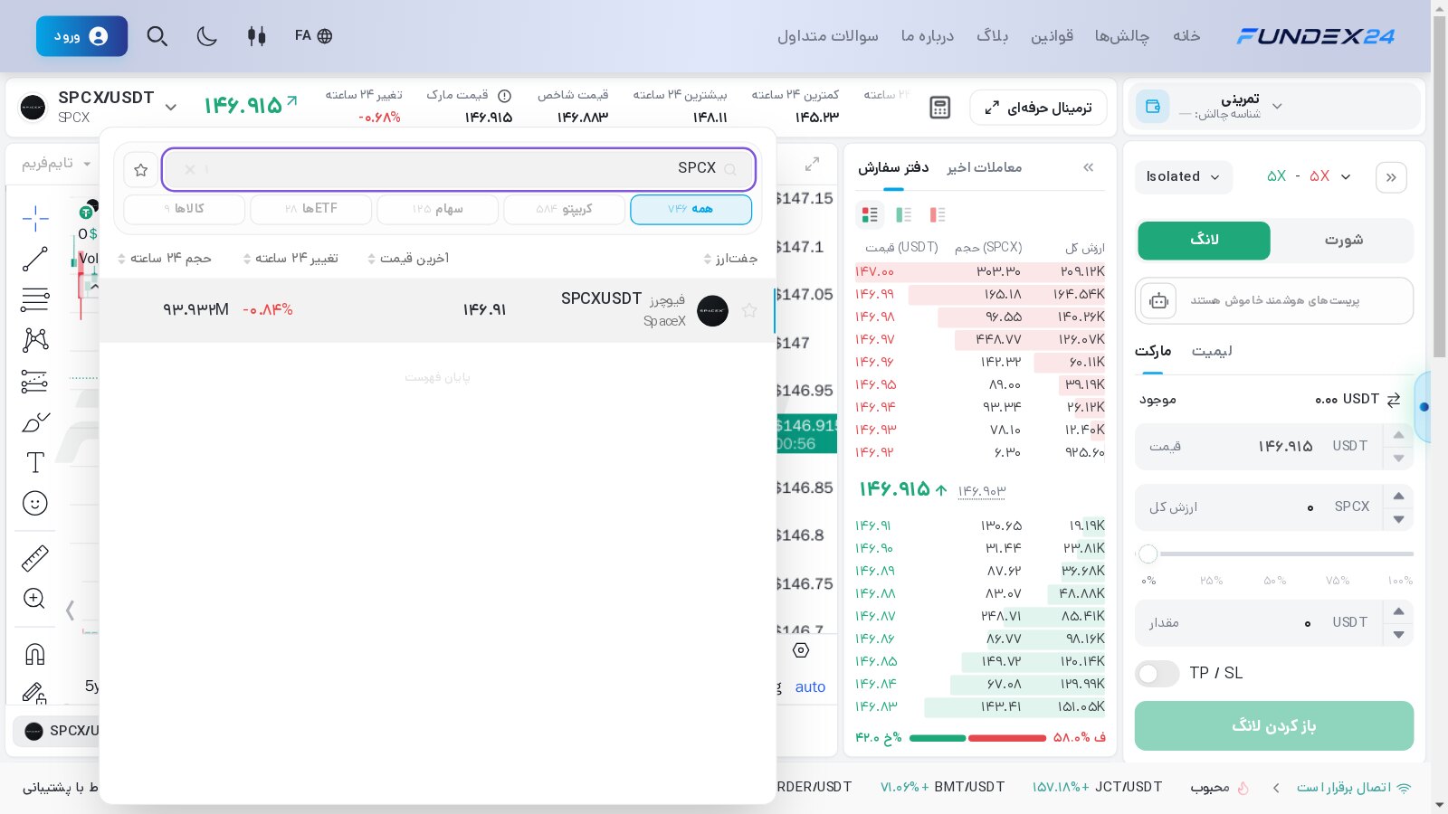Switch to the Limit (لیمیت) order tab
Image resolution: width=1448 pixels, height=814 pixels.
1212,351
